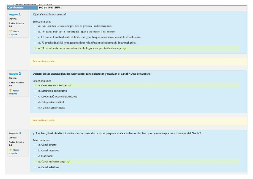Click the flag icon for Pregunta 3
This screenshot has width=253, height=179.
point(10,150)
